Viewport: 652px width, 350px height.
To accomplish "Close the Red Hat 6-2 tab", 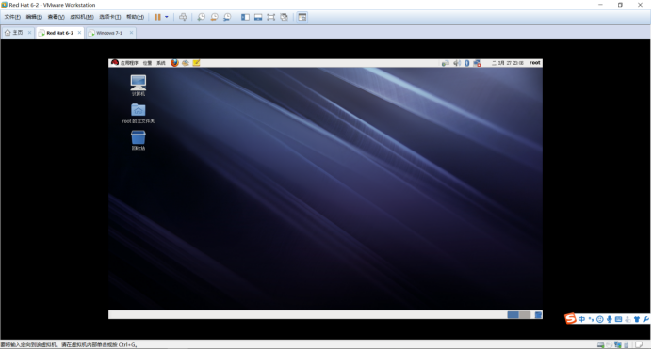I will point(79,33).
